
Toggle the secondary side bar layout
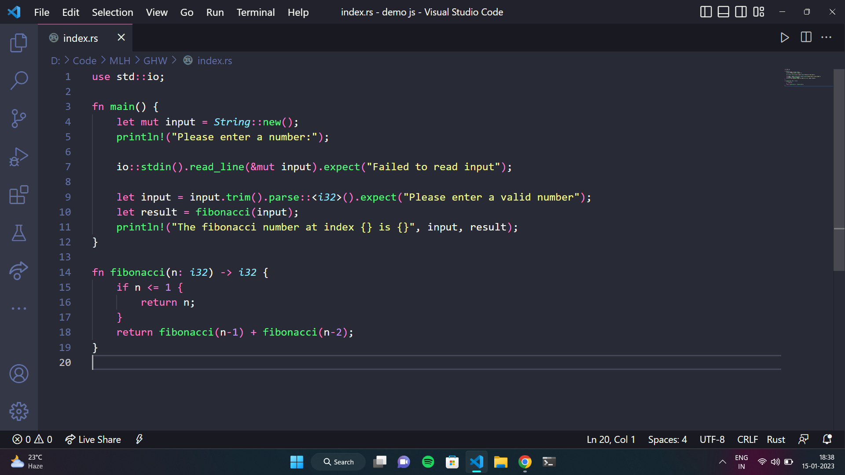point(741,12)
